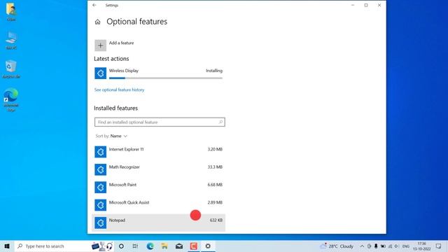Click the Microsoft Quick Assist feature icon

pyautogui.click(x=100, y=205)
